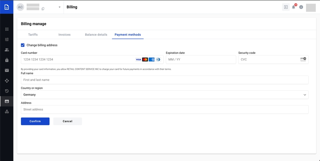This screenshot has height=161, width=320.
Task: Open the settings sliders icon in sidebar
Action: (x=7, y=40)
